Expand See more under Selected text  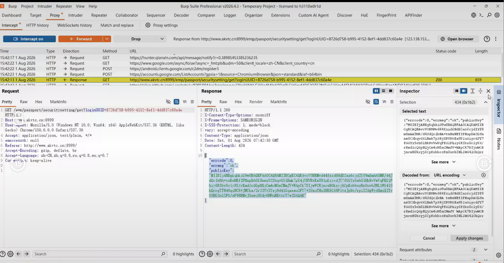(x=443, y=162)
